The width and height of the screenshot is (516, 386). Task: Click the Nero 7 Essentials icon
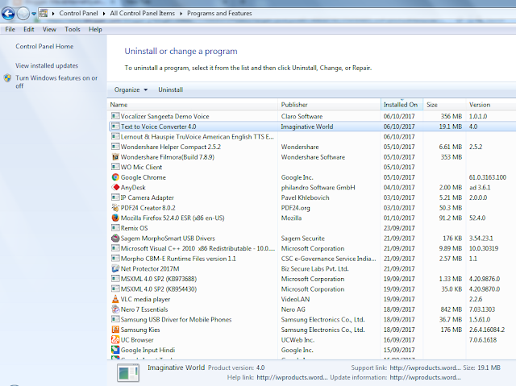115,309
